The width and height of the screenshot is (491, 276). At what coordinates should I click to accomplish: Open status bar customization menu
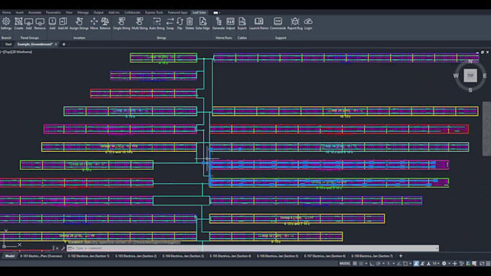point(488,264)
